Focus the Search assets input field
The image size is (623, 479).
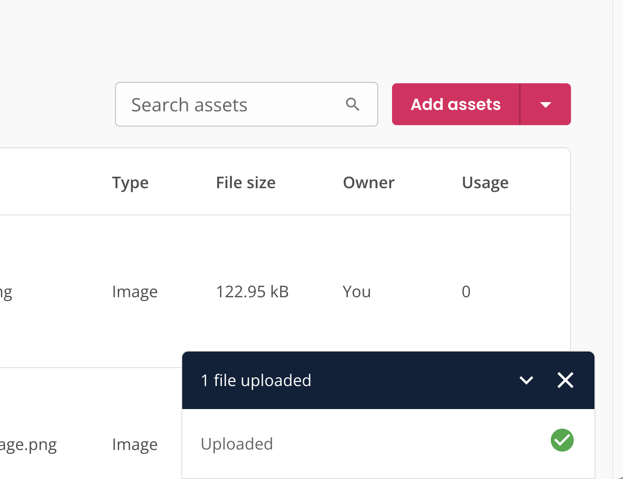(247, 104)
